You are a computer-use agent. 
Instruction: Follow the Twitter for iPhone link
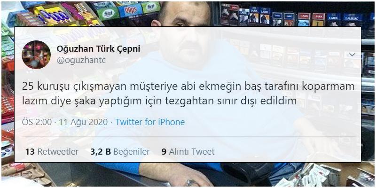pyautogui.click(x=150, y=122)
